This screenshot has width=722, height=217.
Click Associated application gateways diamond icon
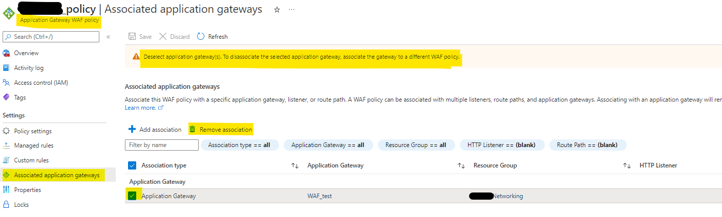[7, 175]
